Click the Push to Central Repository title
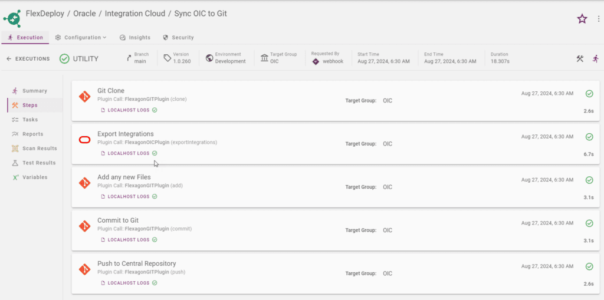Screen dimensions: 604x300 click(137, 263)
